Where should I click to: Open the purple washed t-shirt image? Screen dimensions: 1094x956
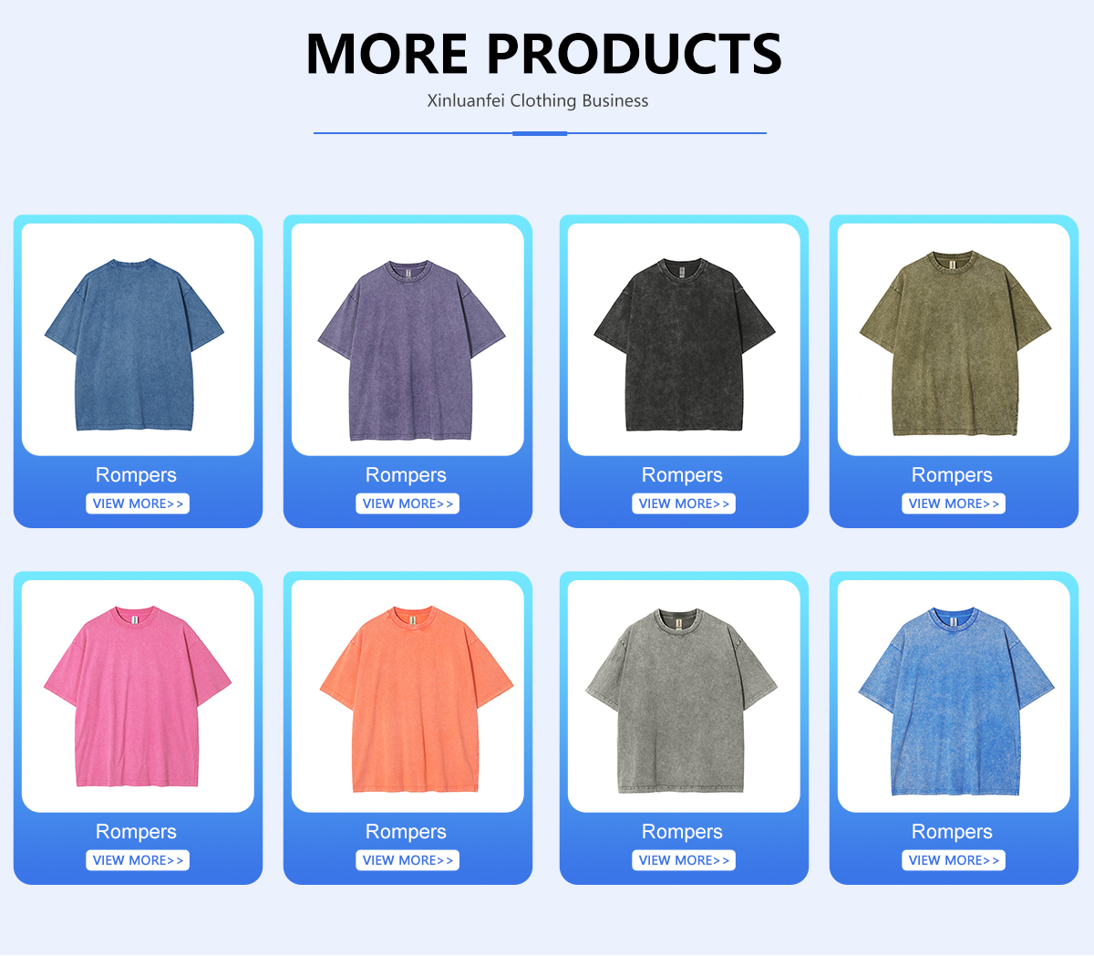pos(408,339)
